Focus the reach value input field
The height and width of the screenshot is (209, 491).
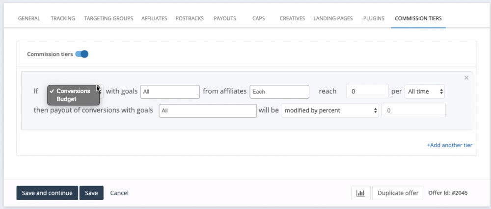click(367, 91)
